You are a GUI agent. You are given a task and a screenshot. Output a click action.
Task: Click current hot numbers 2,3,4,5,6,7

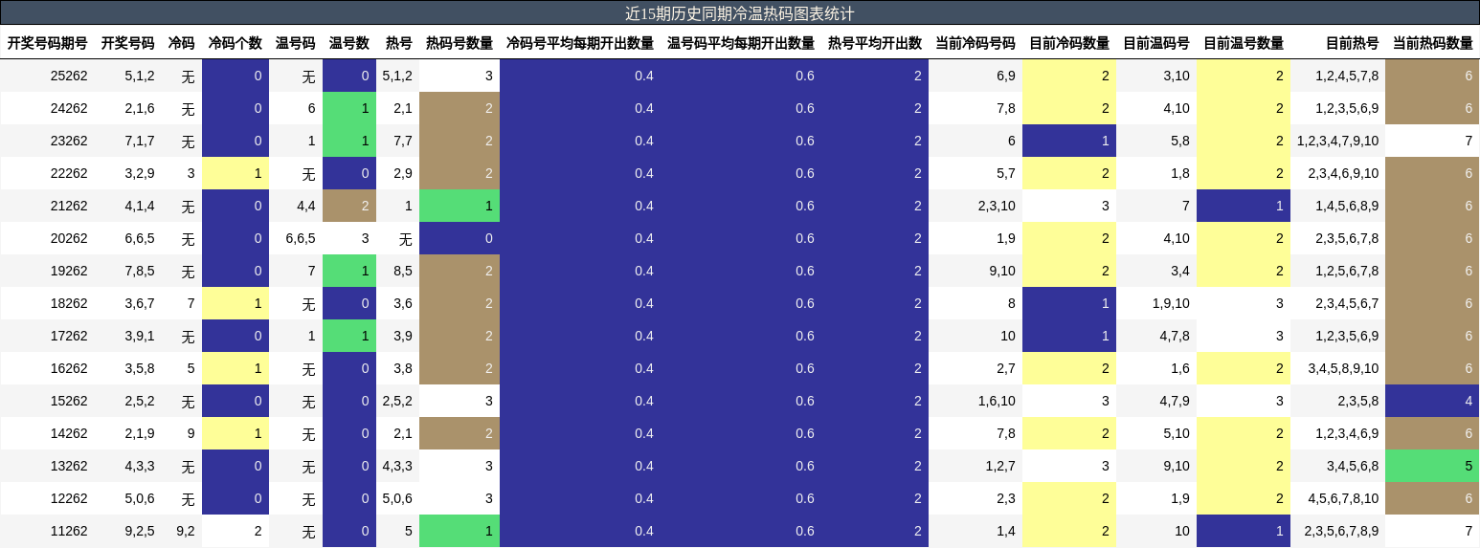[1347, 303]
